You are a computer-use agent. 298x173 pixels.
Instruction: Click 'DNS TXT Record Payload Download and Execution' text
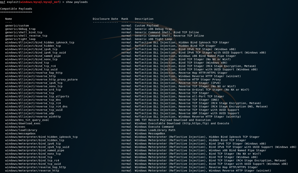pyautogui.click(x=173, y=120)
